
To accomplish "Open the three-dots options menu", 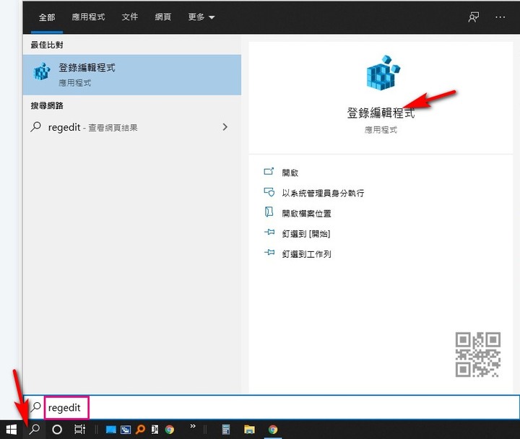I will pyautogui.click(x=500, y=17).
